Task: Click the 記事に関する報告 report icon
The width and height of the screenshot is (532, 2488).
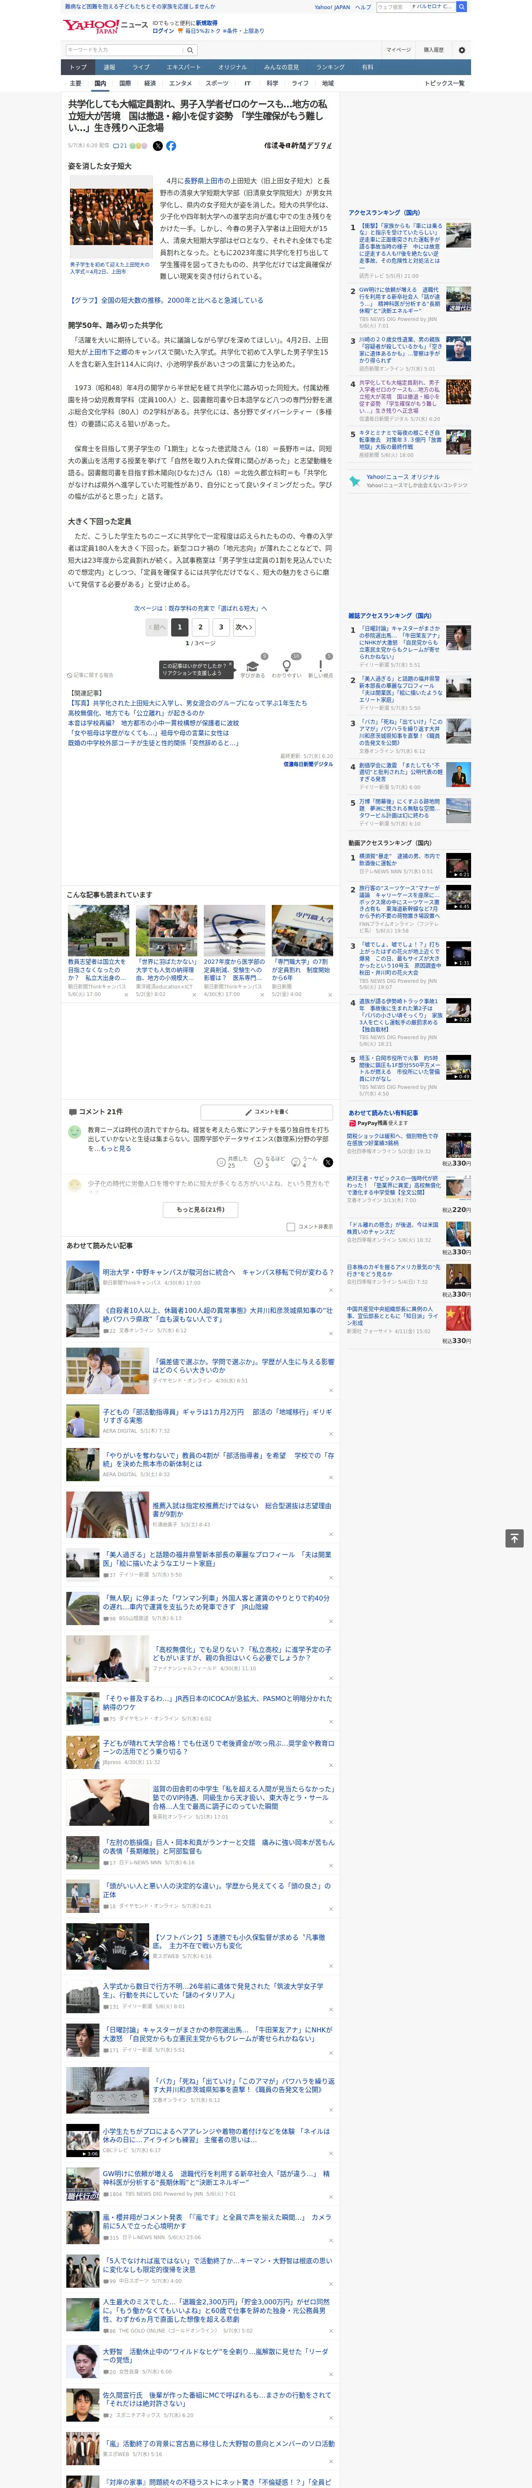Action: click(70, 675)
